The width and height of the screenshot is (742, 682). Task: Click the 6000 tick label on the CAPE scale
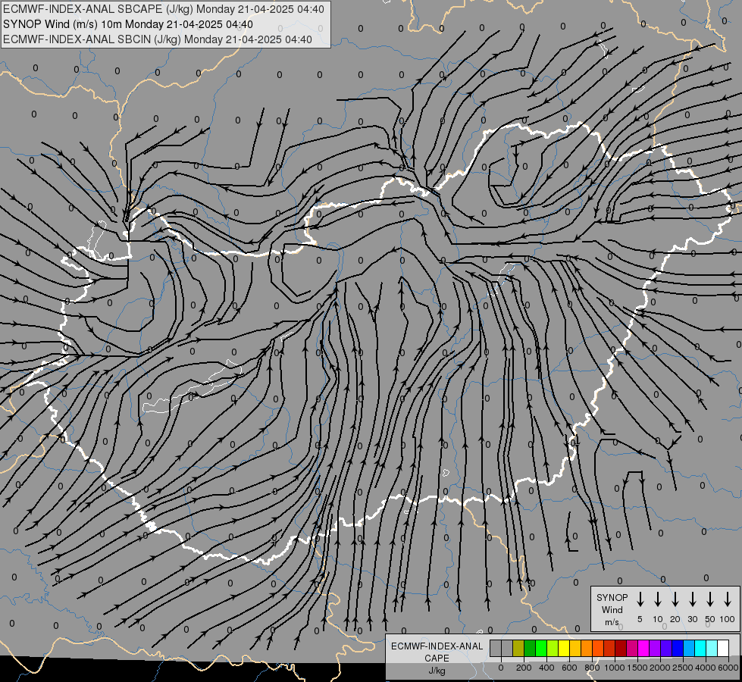pyautogui.click(x=728, y=668)
